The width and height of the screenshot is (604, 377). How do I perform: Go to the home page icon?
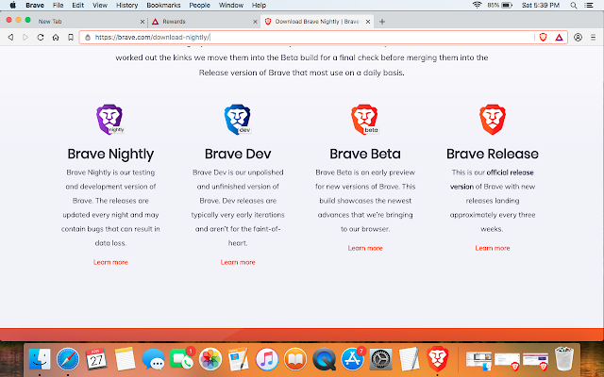pos(56,38)
